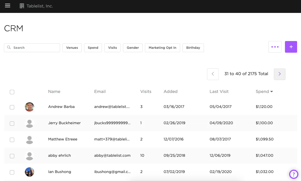Viewport: 301px width, 181px height.
Task: Open the Venues filter dropdown
Action: 72,48
